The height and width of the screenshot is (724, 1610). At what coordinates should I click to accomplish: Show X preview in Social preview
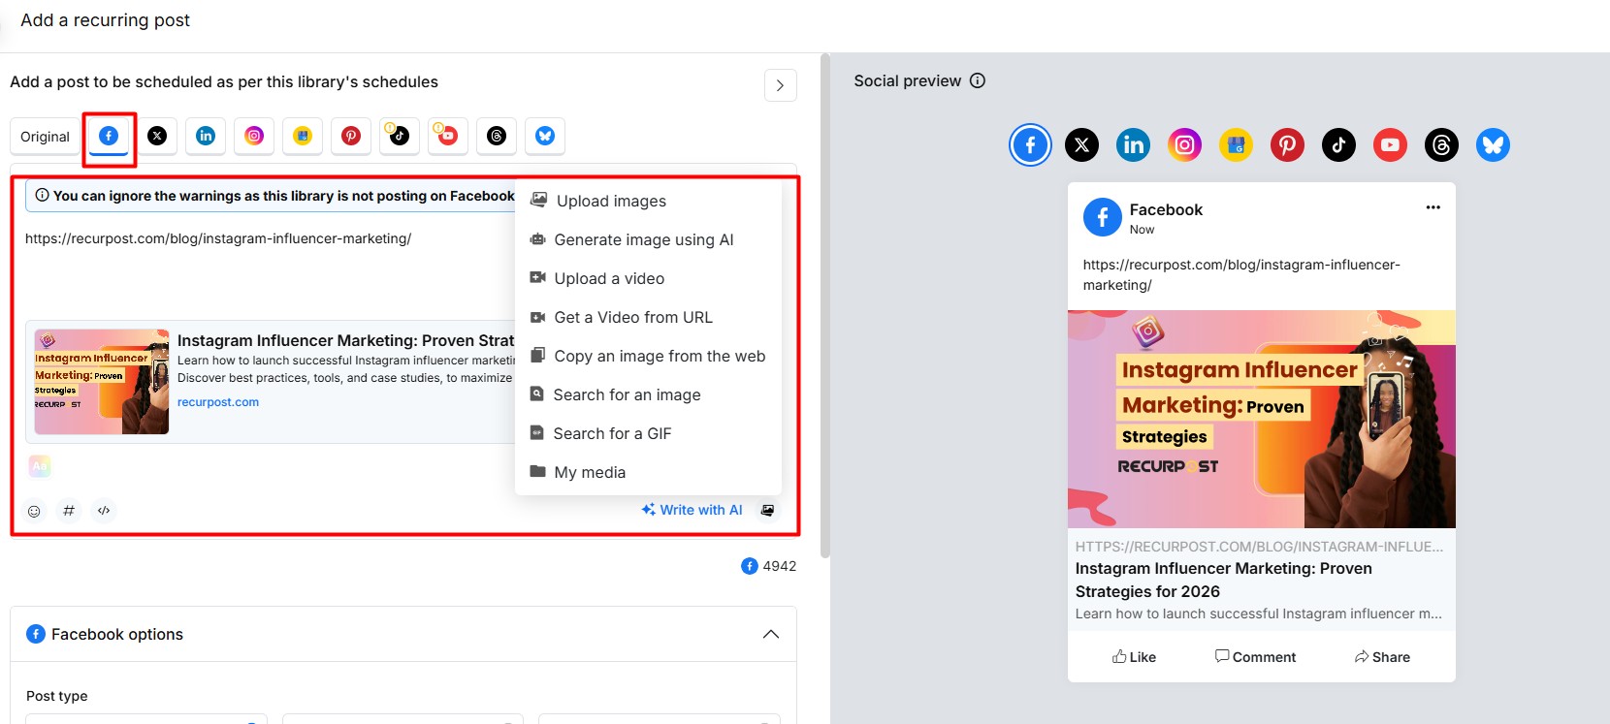pos(1081,145)
